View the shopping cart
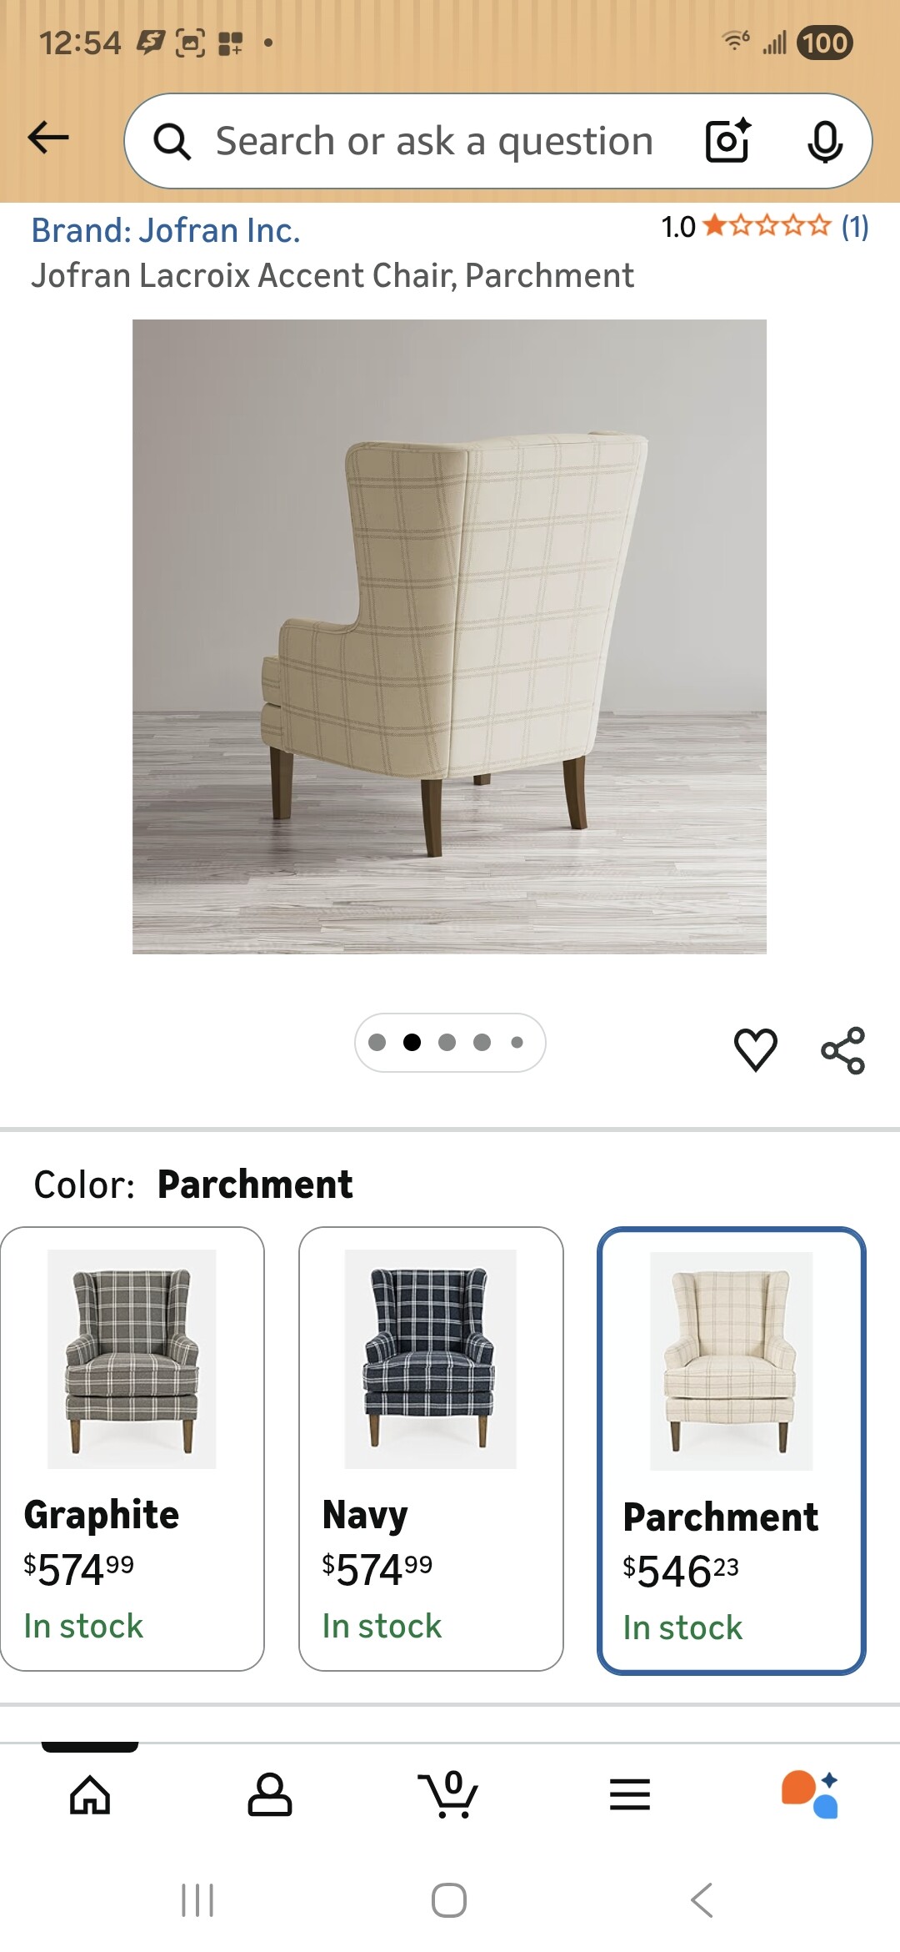 pos(448,1794)
